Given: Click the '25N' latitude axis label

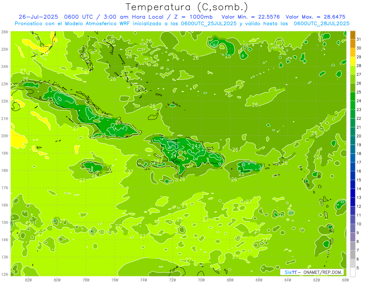Looking at the screenshot, I should click(x=5, y=49).
